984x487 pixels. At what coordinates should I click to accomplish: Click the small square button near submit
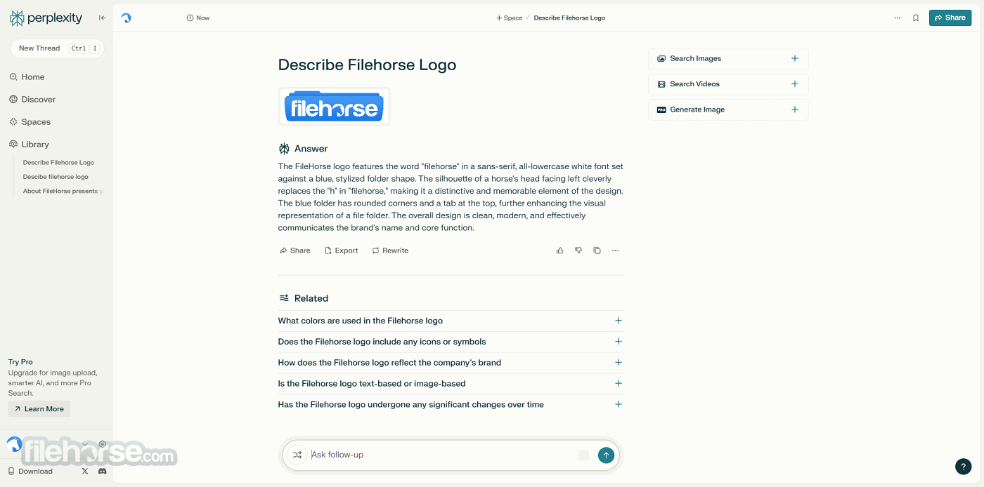point(583,455)
